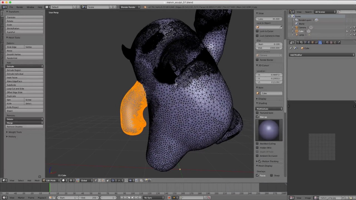
Task: Click the Camera object icon in the outliner
Action: click(296, 27)
